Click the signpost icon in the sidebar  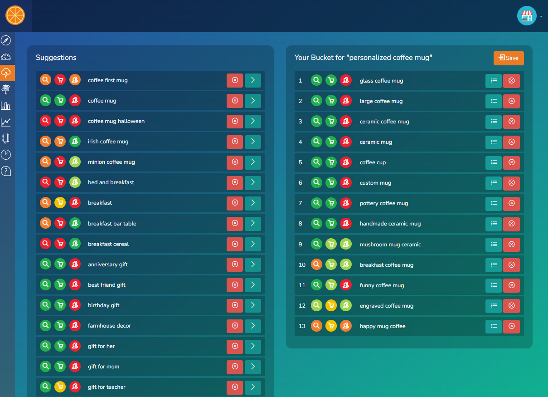click(6, 89)
